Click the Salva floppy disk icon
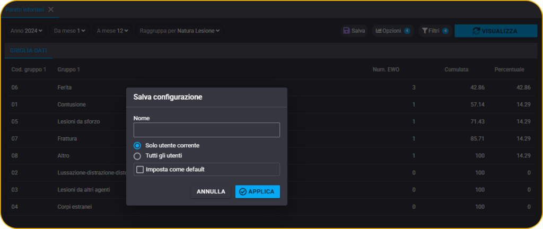This screenshot has height=229, width=543. [346, 31]
